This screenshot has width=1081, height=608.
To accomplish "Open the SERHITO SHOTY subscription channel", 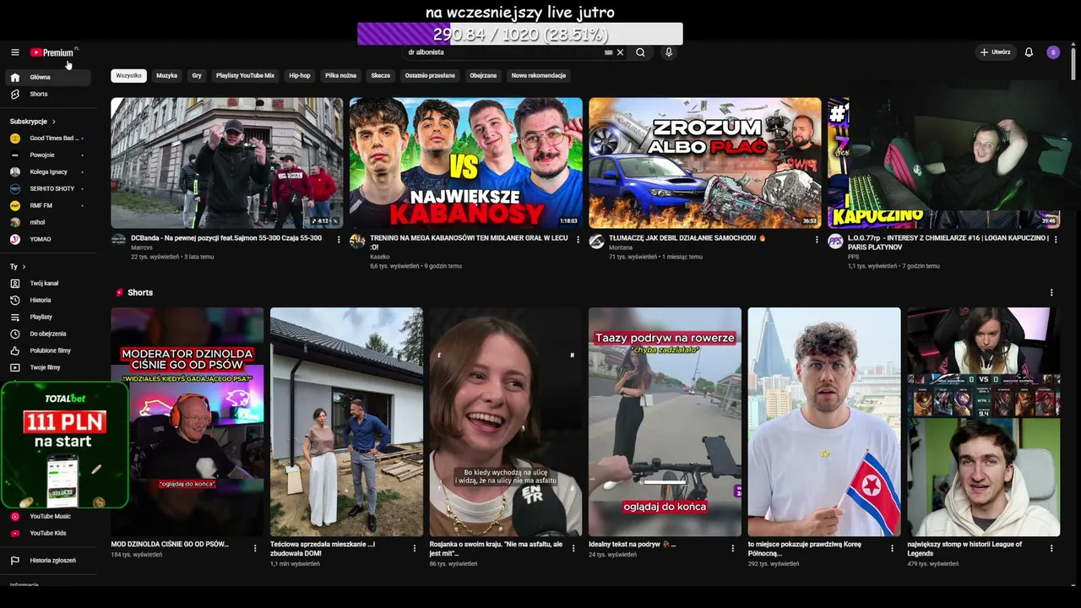I will pyautogui.click(x=48, y=188).
